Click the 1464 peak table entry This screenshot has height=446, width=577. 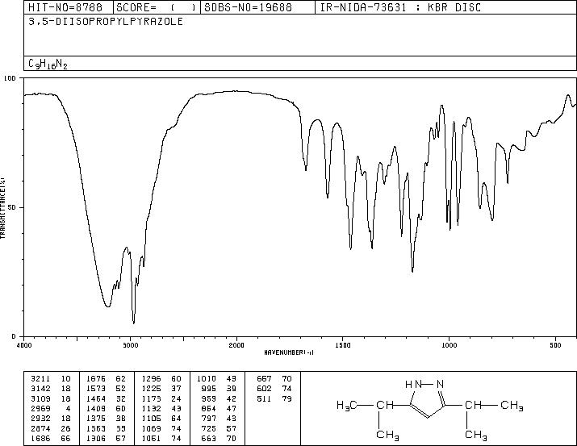106,398
